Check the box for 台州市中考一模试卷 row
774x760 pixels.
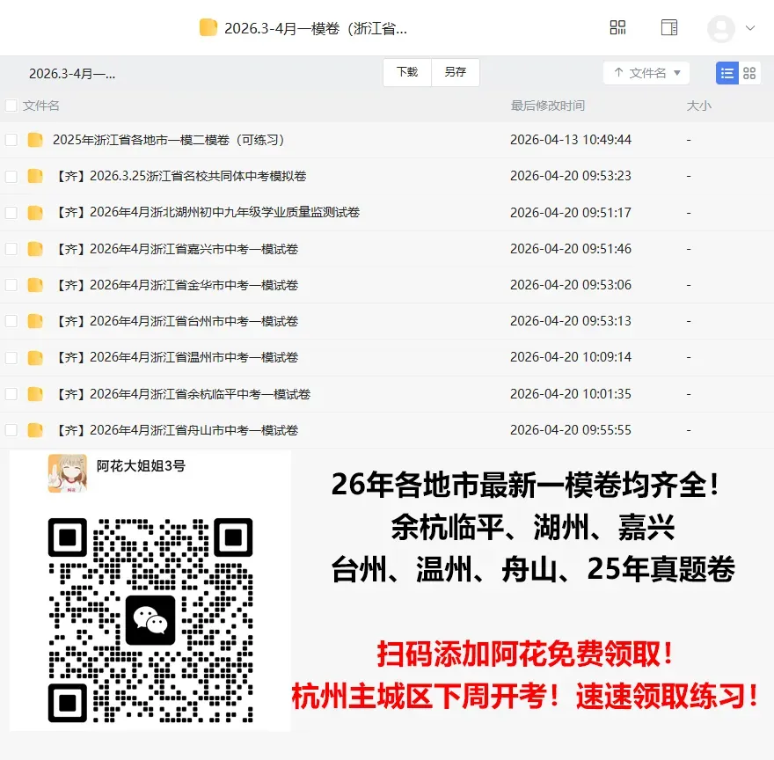(11, 321)
